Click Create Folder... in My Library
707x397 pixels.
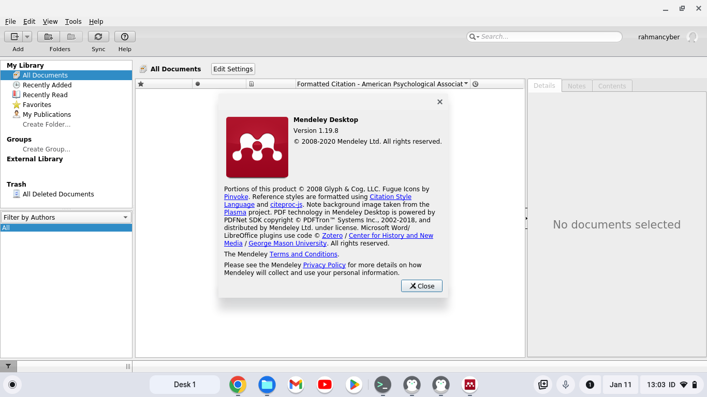(x=47, y=124)
